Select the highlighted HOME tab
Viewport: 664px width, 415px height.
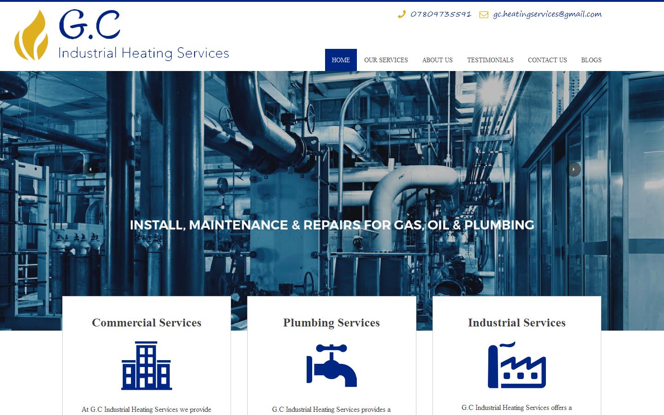341,60
